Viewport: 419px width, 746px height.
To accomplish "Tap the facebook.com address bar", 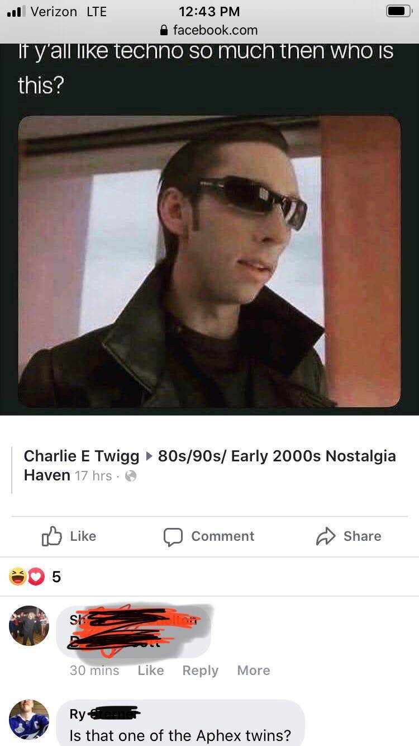I will coord(209,30).
